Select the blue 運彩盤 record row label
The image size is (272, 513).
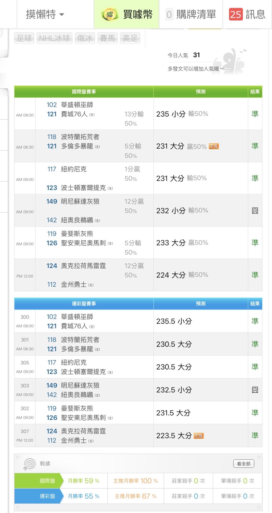coord(47,496)
